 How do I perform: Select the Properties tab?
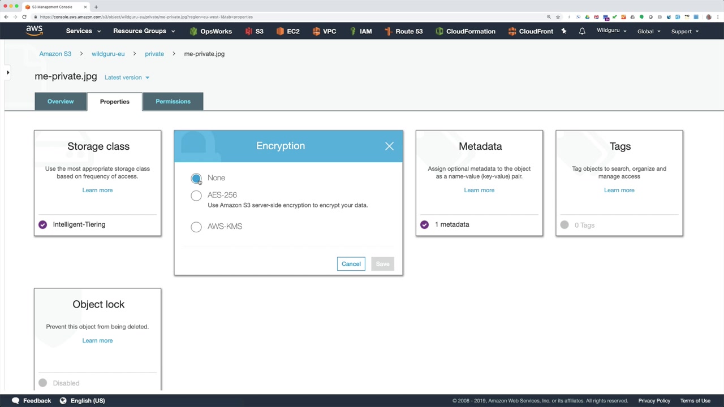(x=115, y=102)
